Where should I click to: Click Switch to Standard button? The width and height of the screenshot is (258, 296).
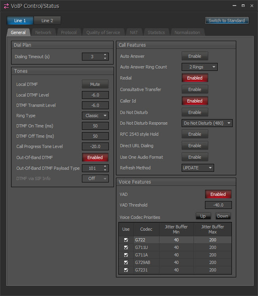click(x=227, y=21)
